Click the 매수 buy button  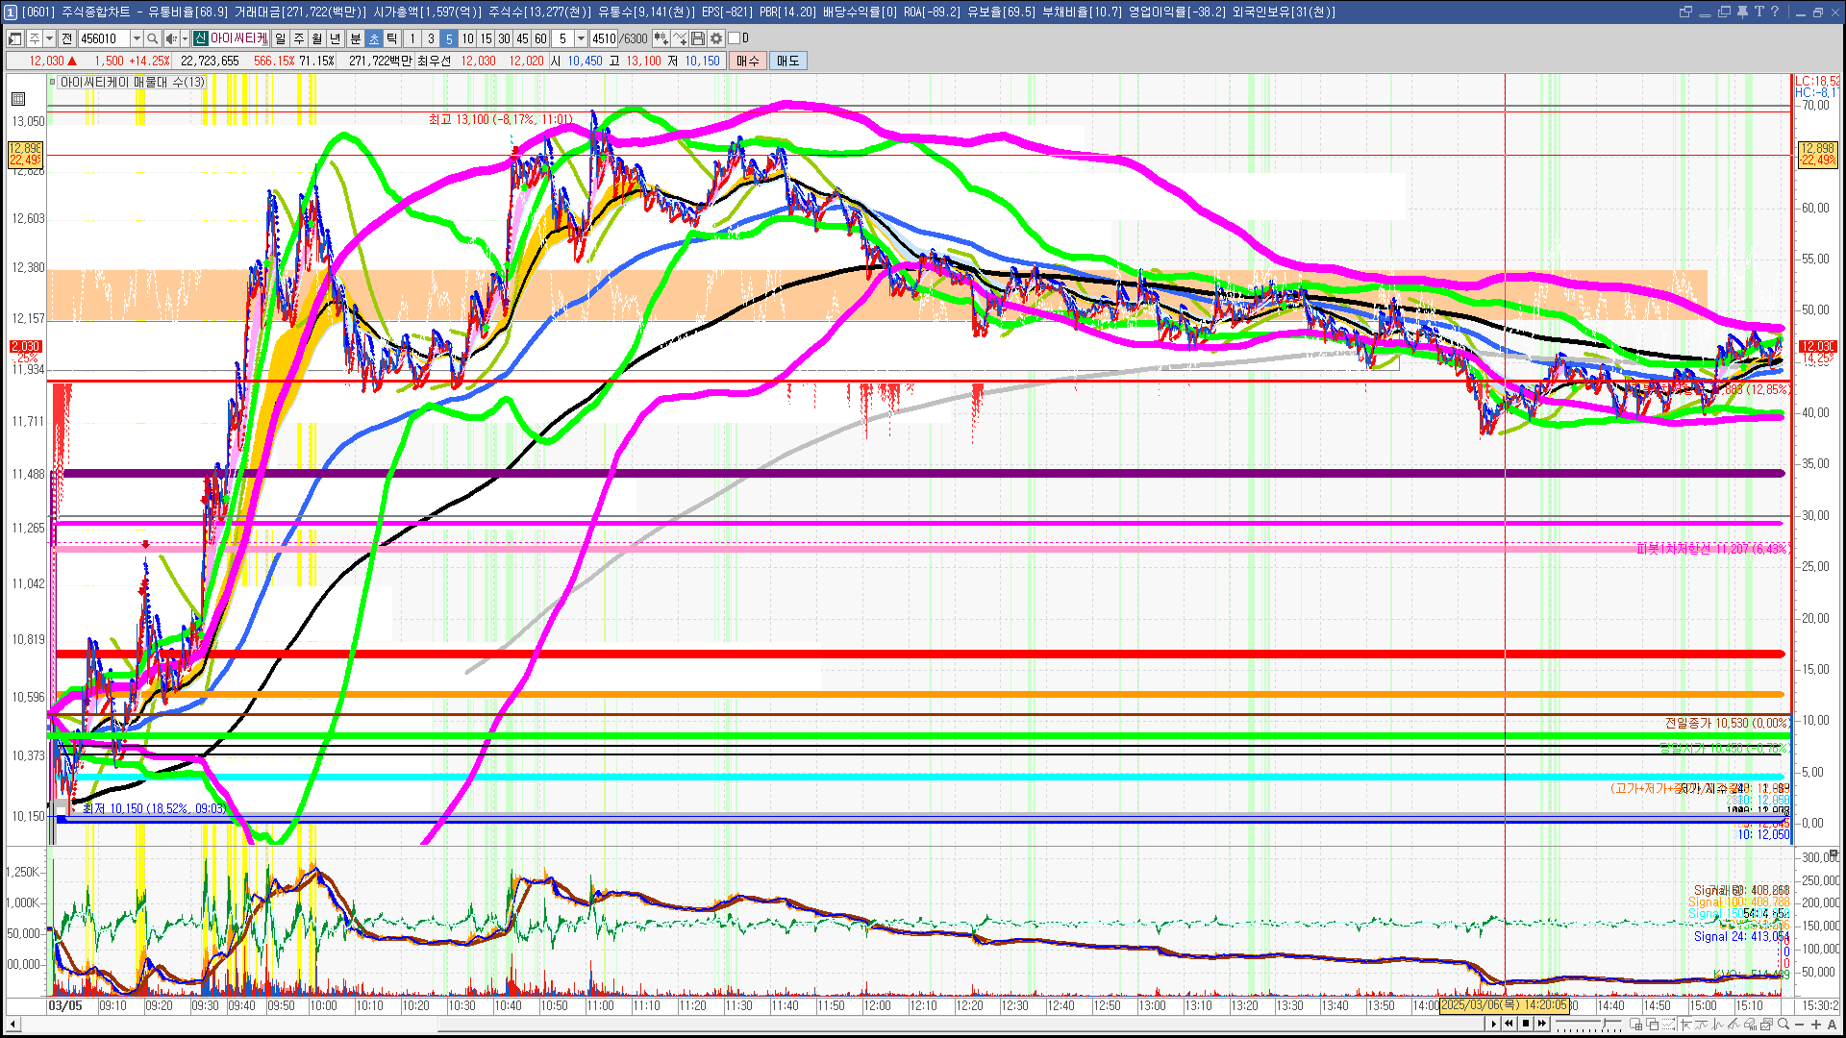(748, 61)
